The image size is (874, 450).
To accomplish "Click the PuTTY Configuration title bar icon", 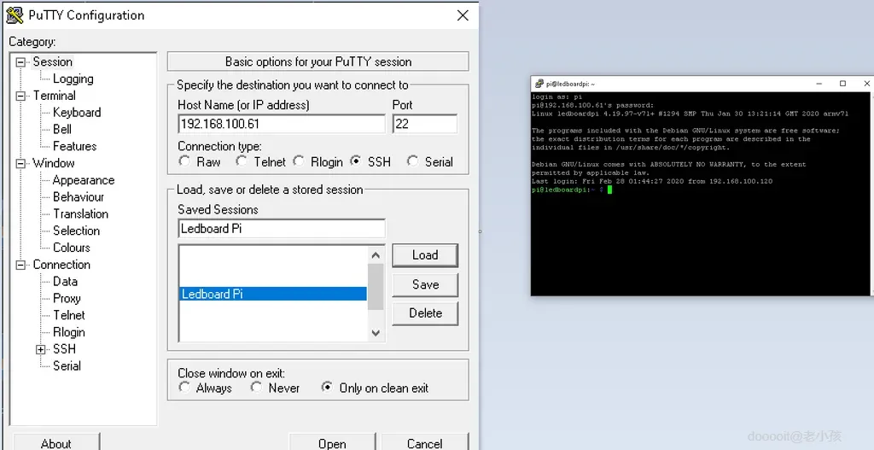I will pos(15,15).
